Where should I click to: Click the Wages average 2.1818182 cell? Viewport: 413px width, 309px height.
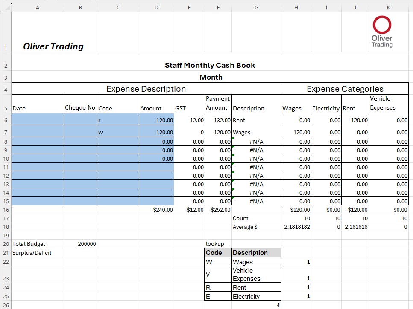(x=296, y=227)
